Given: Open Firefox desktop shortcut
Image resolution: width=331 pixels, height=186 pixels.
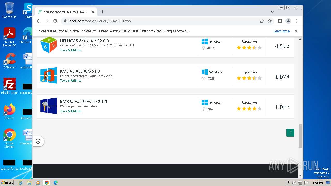Looking at the screenshot, I should pos(9,111).
